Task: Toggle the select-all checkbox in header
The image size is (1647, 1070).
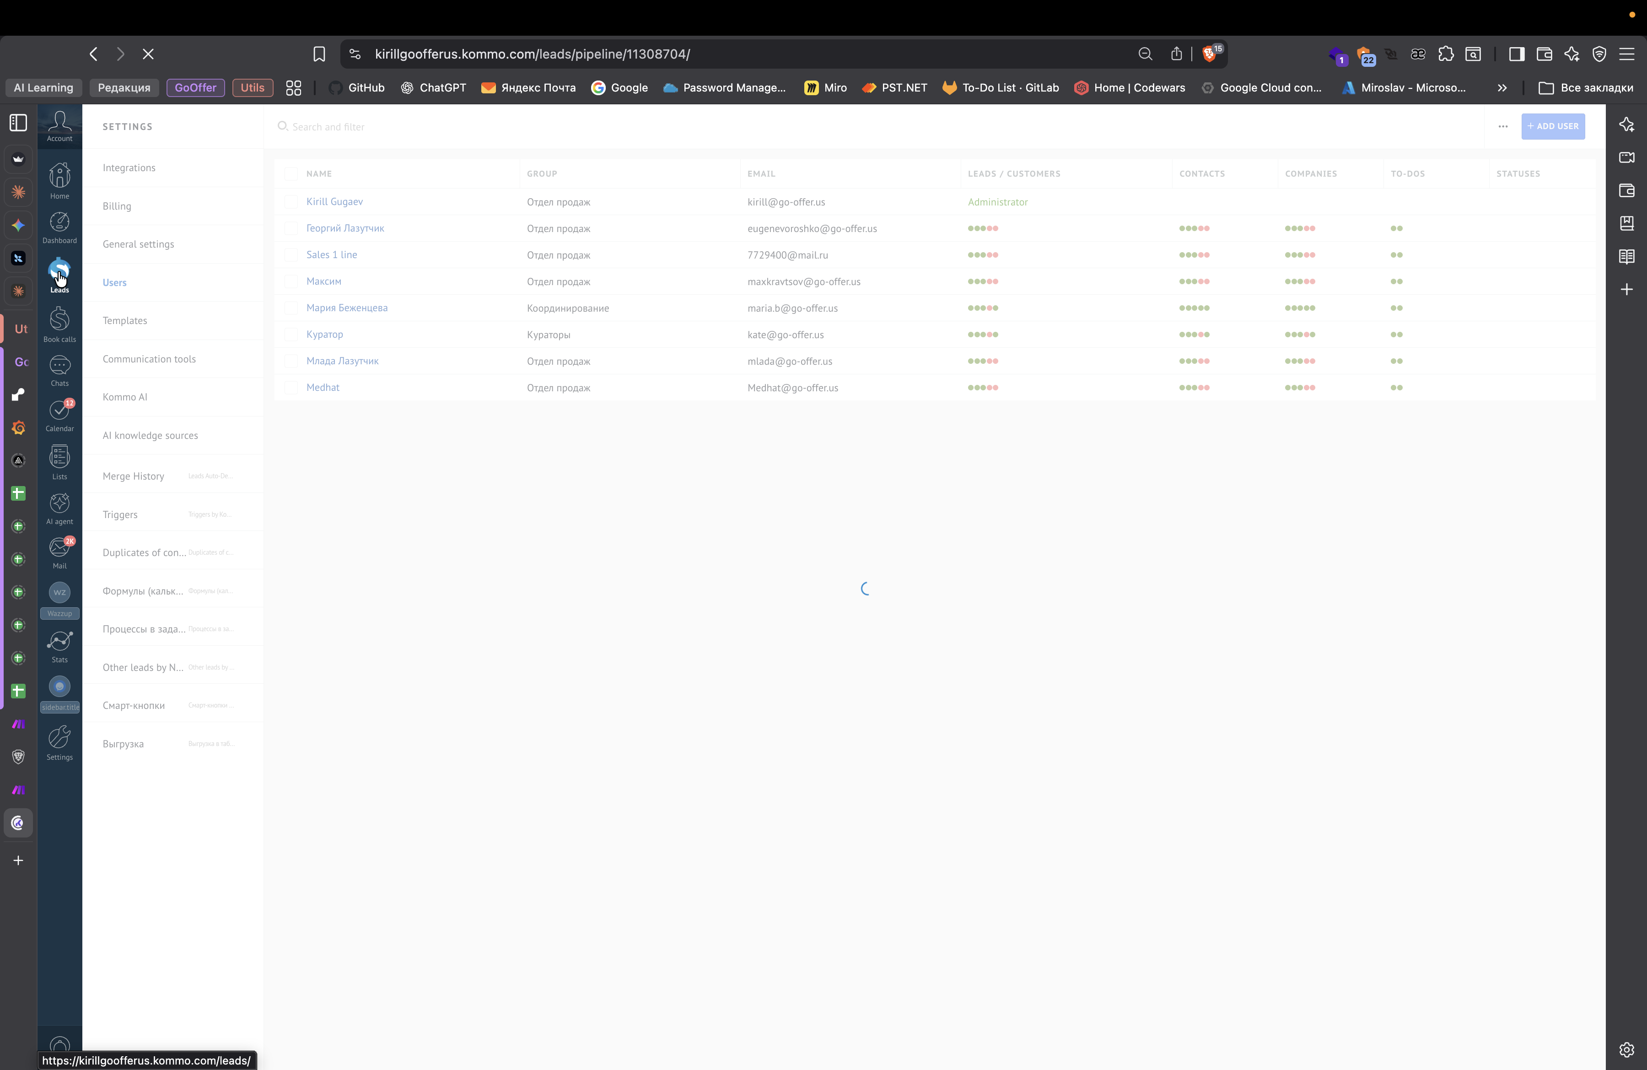Action: tap(291, 174)
